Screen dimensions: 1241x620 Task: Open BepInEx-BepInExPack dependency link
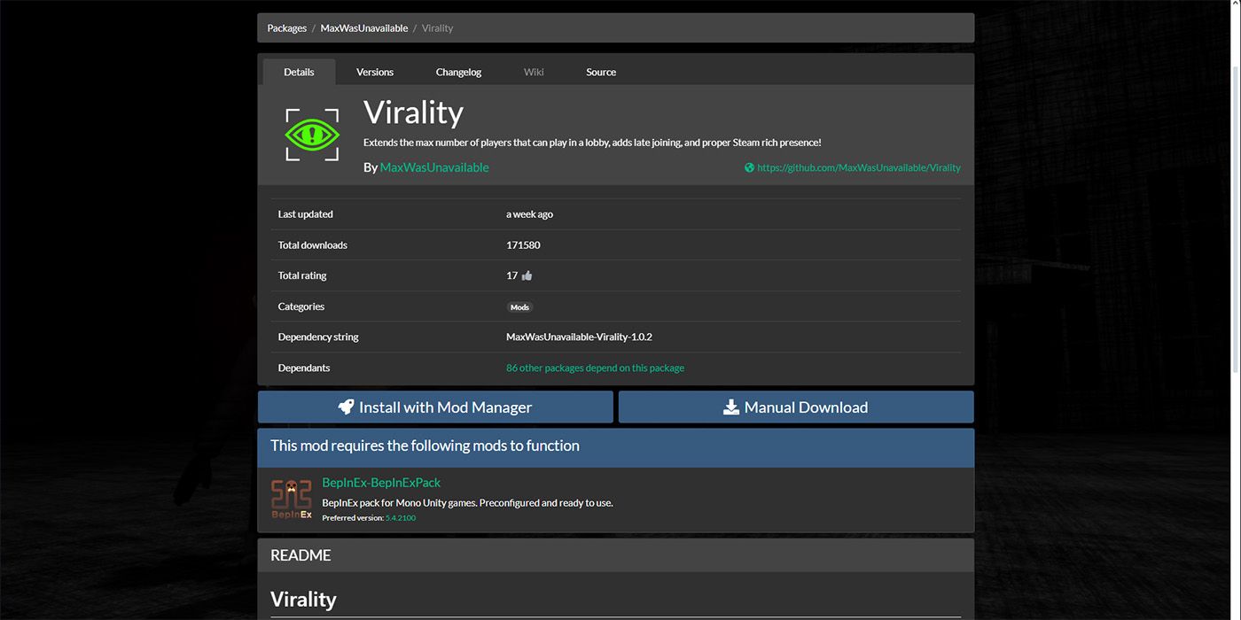(x=381, y=483)
